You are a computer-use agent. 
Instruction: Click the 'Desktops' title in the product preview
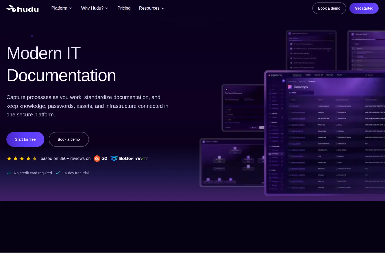[x=301, y=87]
